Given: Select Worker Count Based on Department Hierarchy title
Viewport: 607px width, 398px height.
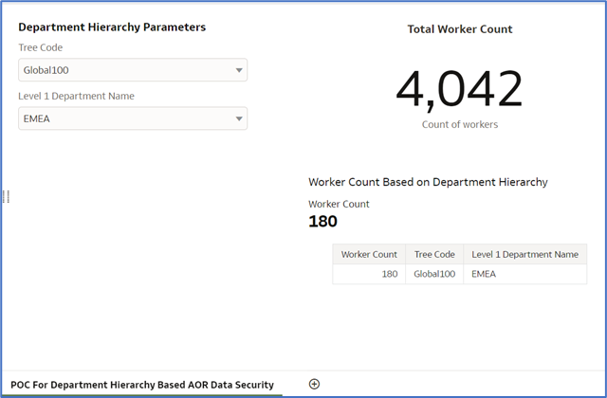Looking at the screenshot, I should coord(428,181).
